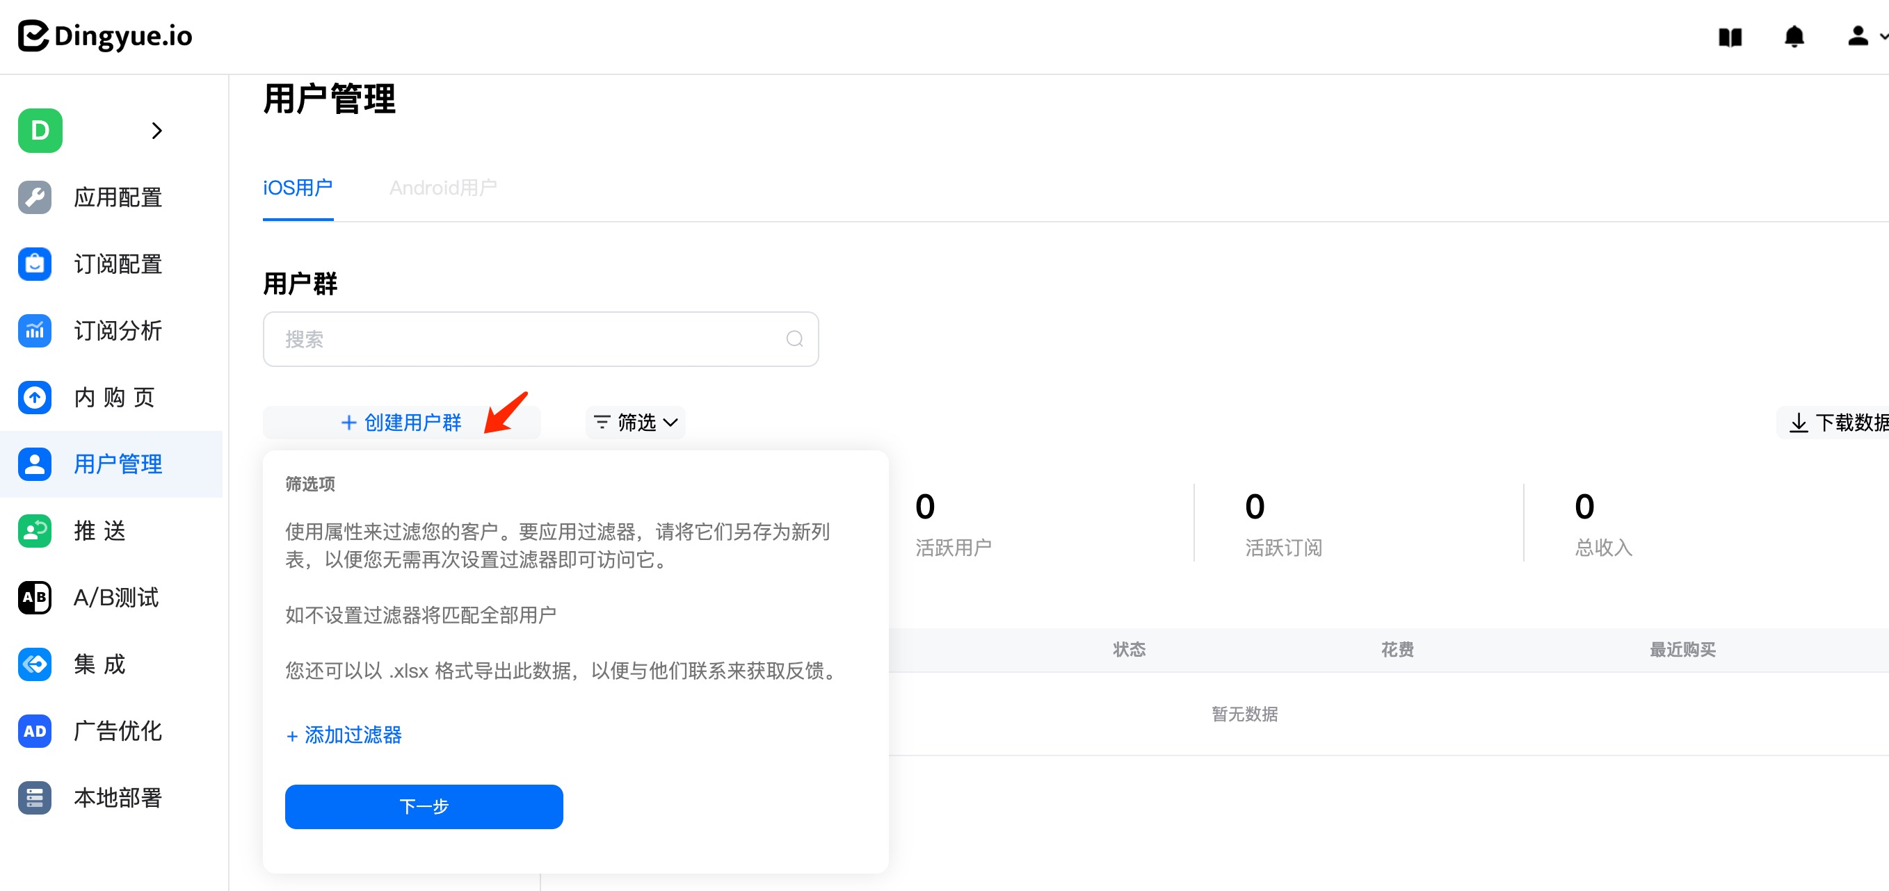Expand the sidebar with the arrow
This screenshot has height=891, width=1889.
point(157,131)
